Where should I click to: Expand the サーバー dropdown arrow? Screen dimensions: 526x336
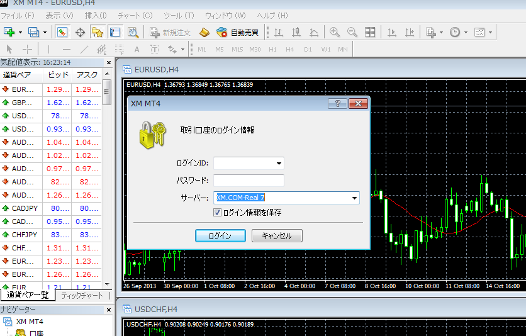(354, 198)
